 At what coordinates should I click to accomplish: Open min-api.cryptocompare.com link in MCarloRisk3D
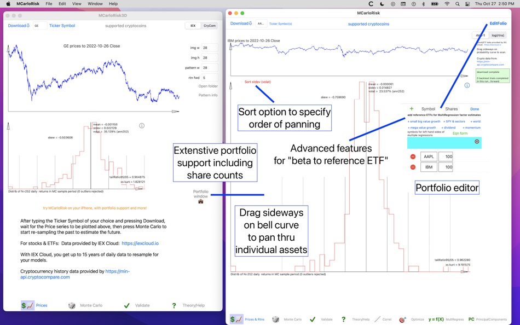pyautogui.click(x=75, y=274)
